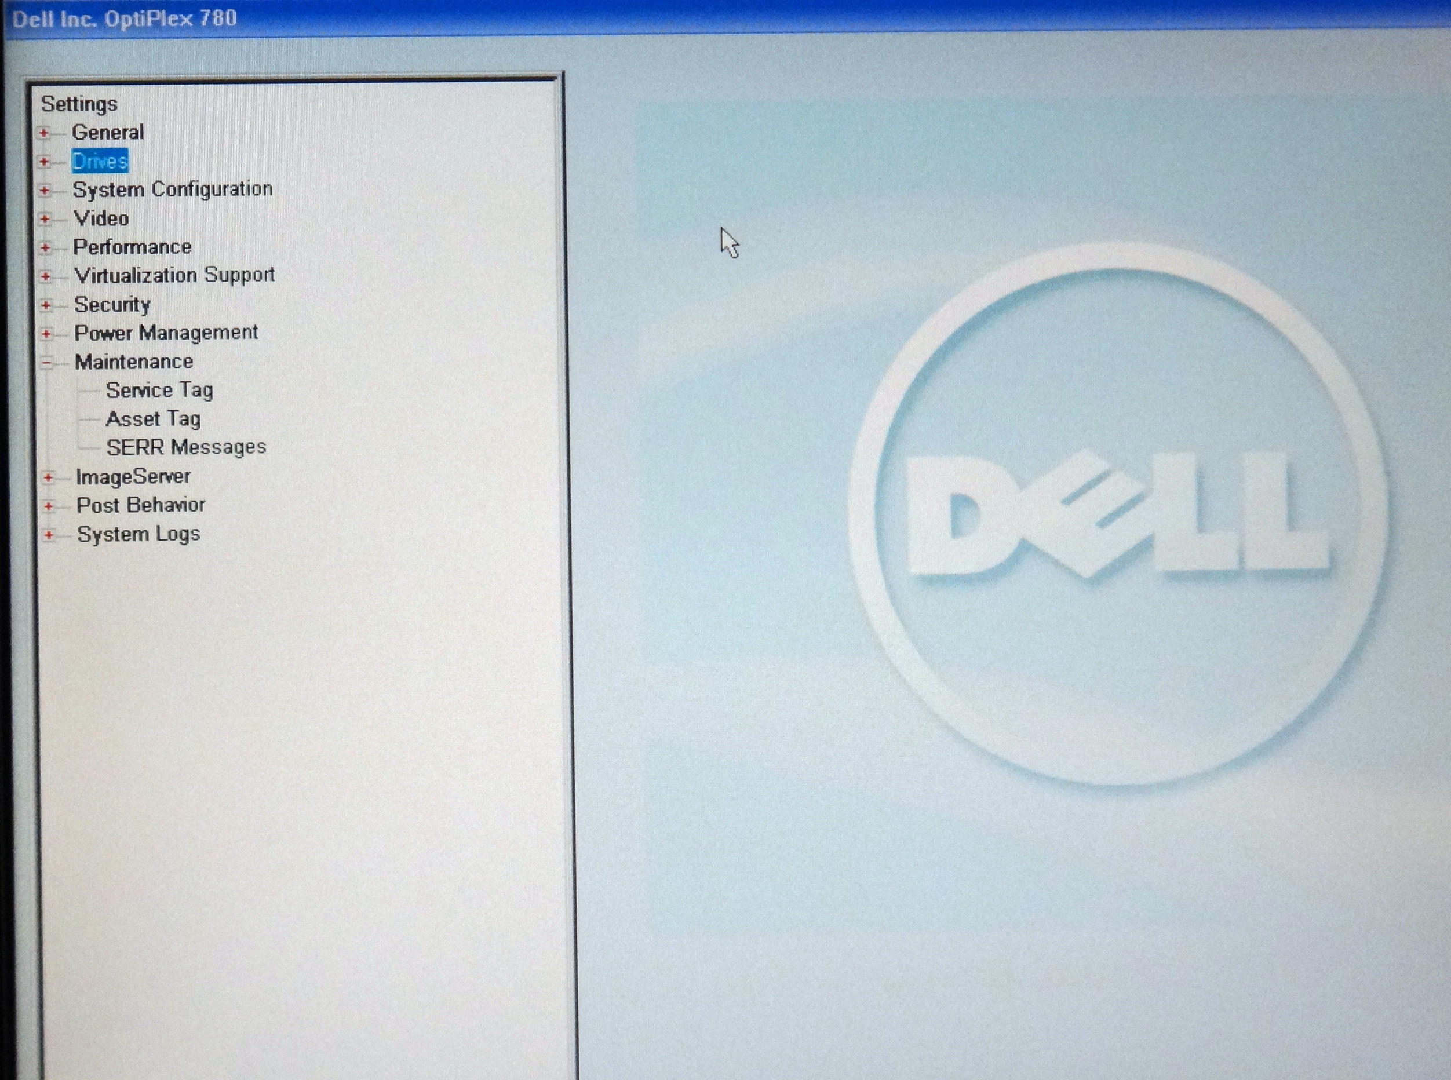This screenshot has width=1451, height=1080.
Task: Select the highlighted Drives category
Action: click(100, 161)
